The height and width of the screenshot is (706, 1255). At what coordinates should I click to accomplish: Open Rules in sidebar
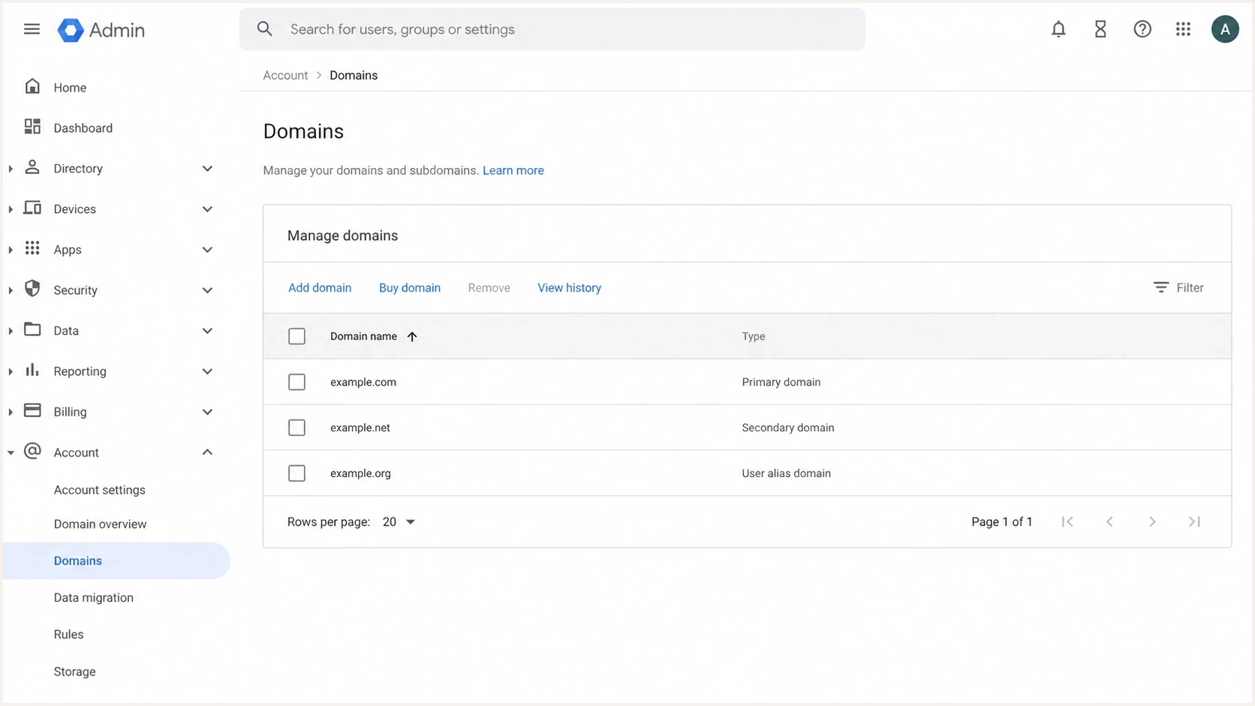68,634
